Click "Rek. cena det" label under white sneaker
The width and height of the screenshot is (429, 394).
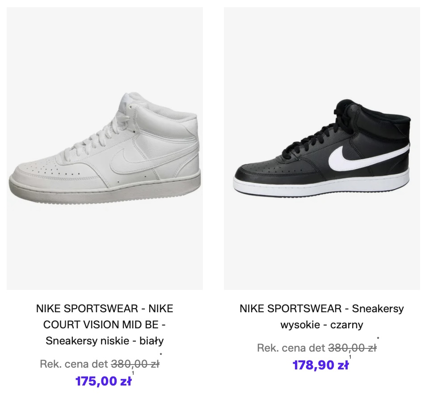(x=74, y=364)
